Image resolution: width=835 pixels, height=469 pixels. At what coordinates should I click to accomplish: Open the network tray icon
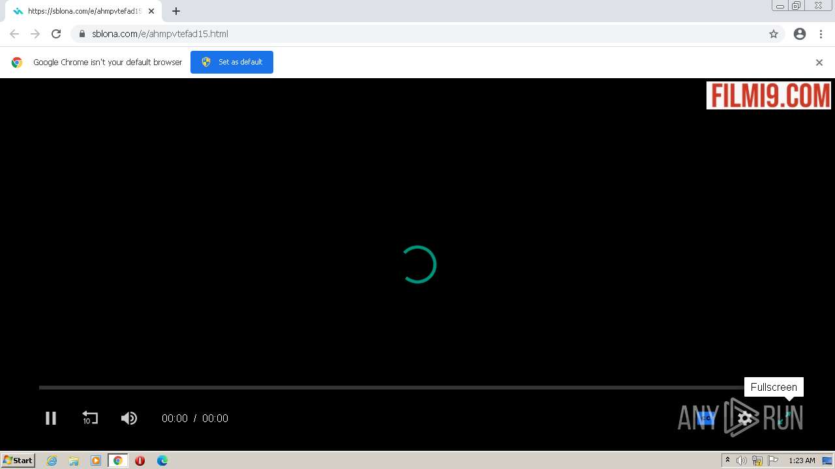click(x=757, y=461)
